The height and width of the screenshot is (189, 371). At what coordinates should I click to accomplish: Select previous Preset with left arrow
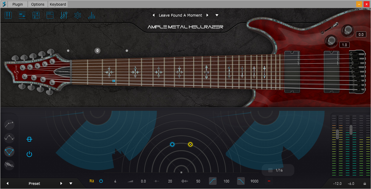click(x=7, y=184)
